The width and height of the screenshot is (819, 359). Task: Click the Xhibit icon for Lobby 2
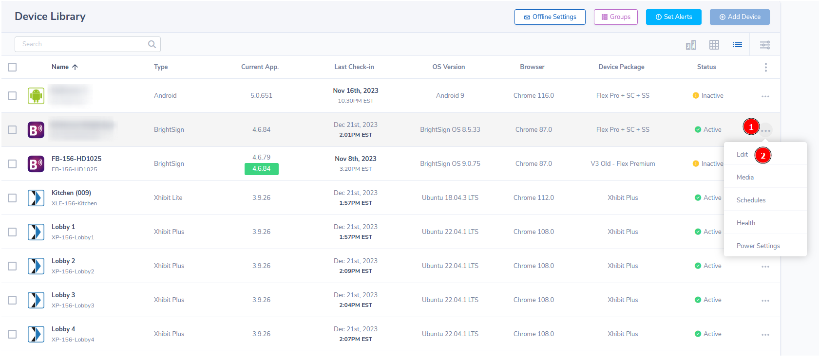[36, 266]
